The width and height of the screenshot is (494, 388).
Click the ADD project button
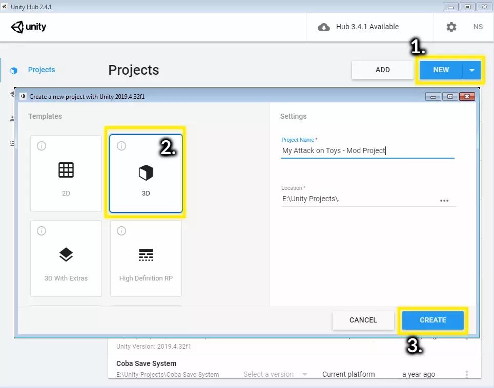[382, 70]
